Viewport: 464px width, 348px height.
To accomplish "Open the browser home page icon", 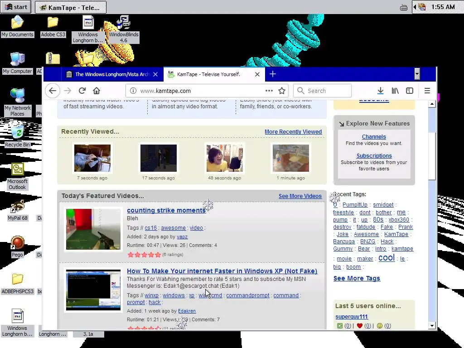I will click(x=97, y=91).
